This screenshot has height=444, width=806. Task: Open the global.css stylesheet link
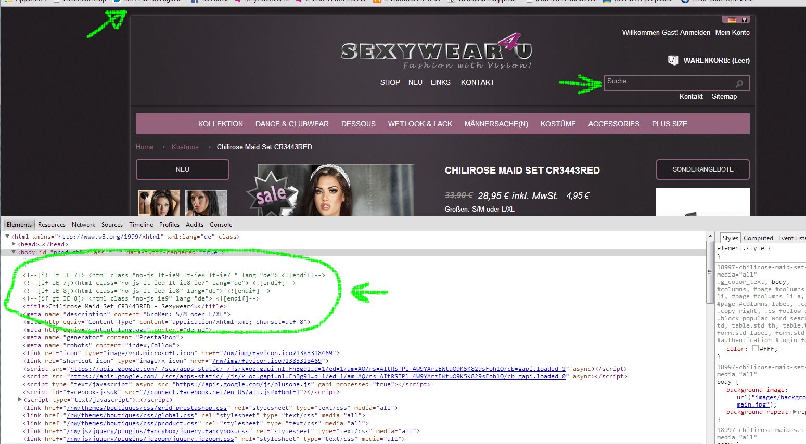tap(131, 415)
